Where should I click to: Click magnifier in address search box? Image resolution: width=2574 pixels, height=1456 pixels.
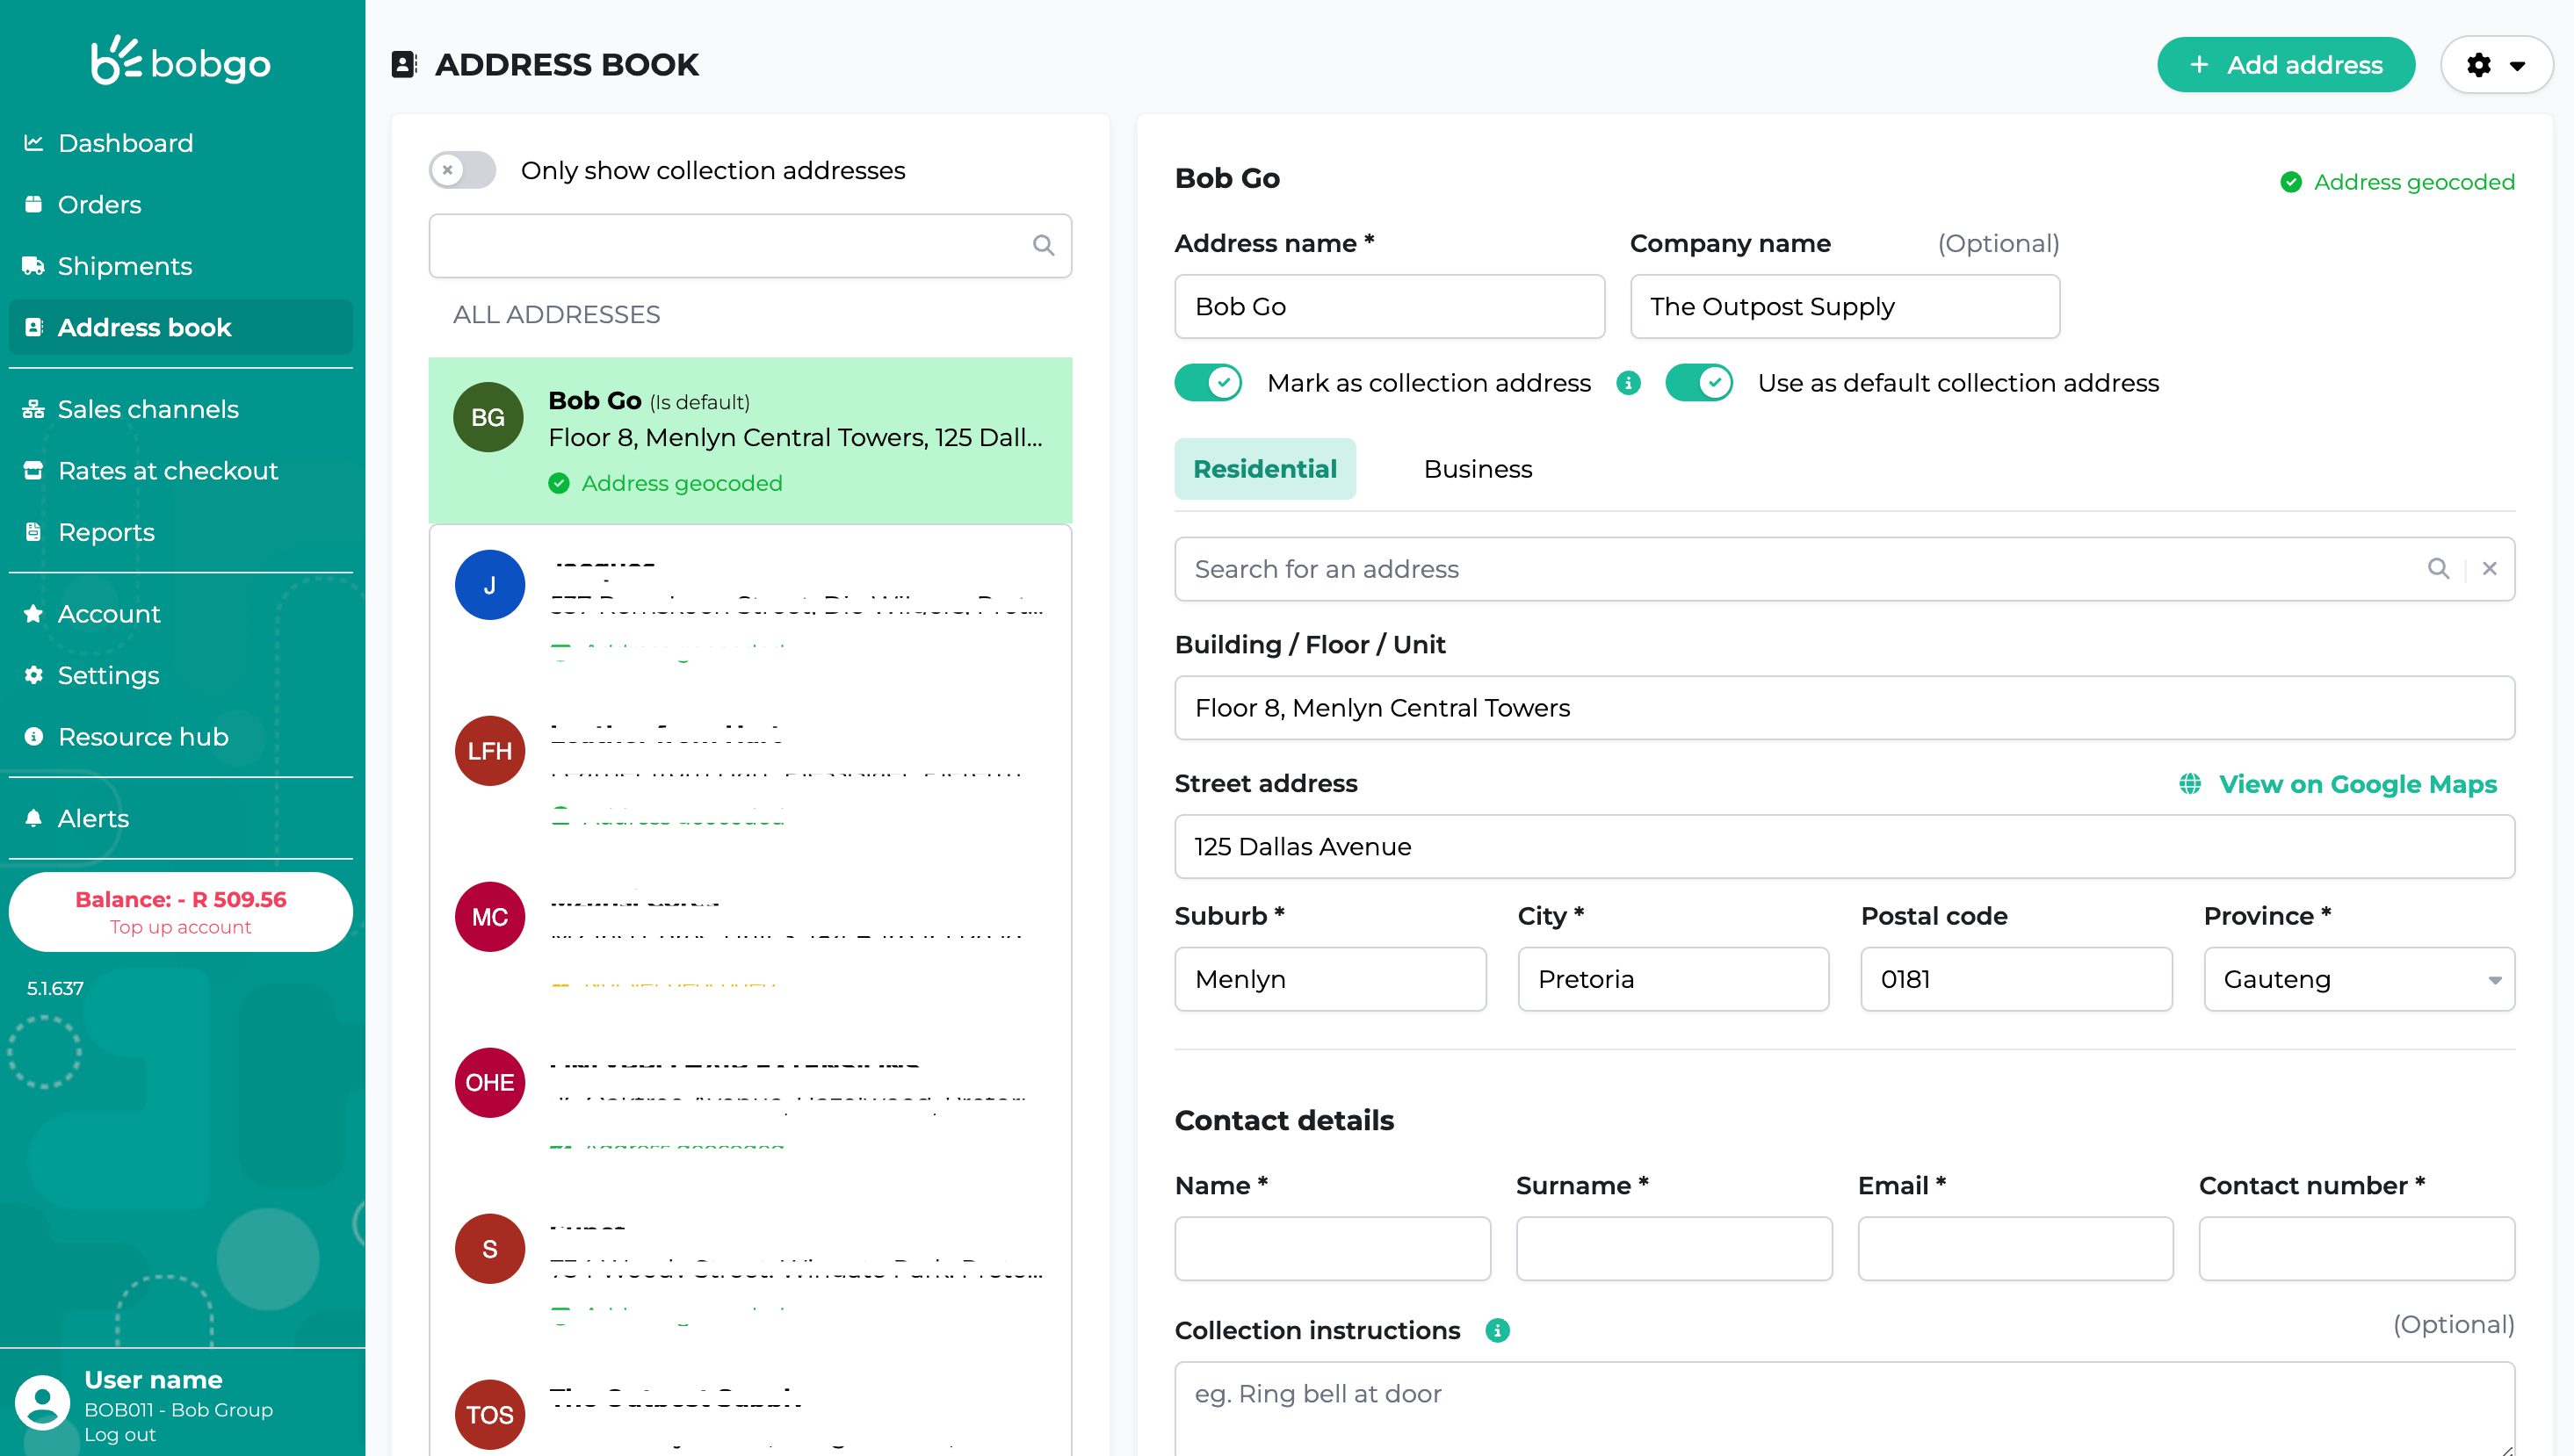tap(2438, 569)
